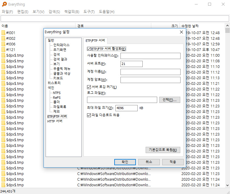This screenshot has width=230, height=194.
Task: Open the 보기(V) menu
Action: [38, 12]
